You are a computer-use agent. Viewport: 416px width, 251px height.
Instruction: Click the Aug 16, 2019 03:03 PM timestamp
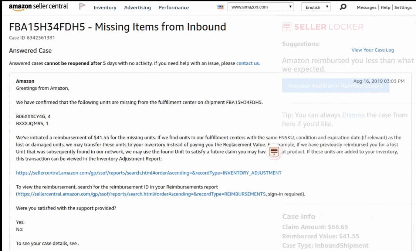tap(379, 81)
